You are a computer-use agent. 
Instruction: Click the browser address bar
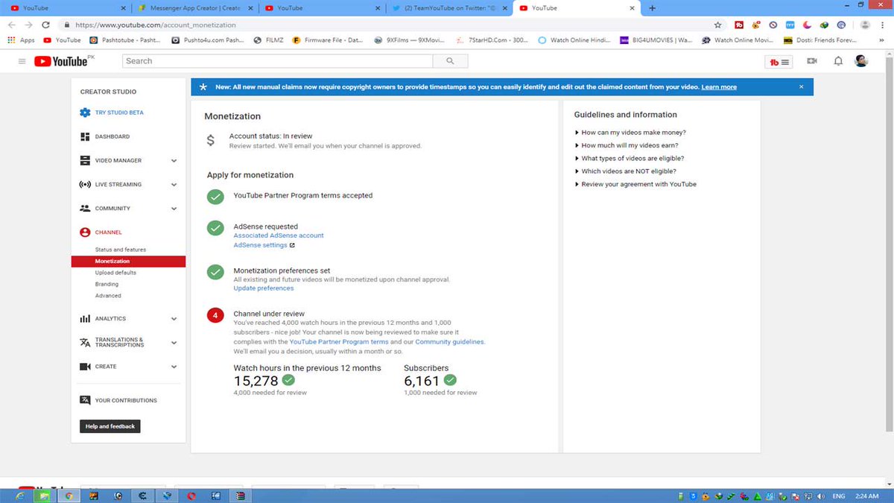(x=387, y=25)
